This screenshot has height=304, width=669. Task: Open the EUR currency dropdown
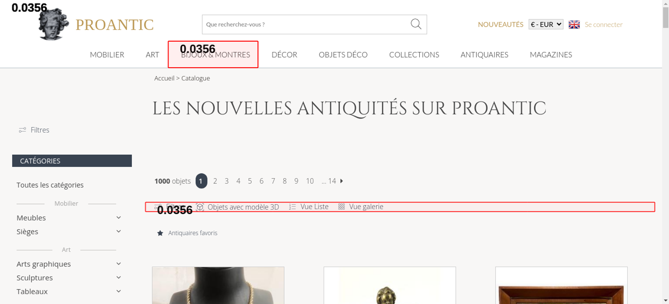pos(546,24)
